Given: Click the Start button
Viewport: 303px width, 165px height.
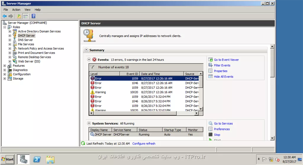Looking at the screenshot, I should point(7,159).
